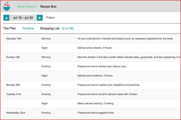The width and height of the screenshot is (181, 120).
Task: Select the Wednesday 22nd date cell
Action: (16, 113)
